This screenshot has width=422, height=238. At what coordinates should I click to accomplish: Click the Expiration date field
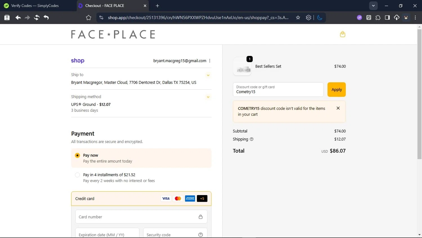[x=107, y=233]
